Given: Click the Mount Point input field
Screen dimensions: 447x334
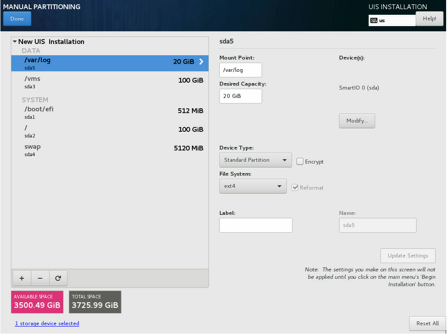Looking at the screenshot, I should 241,70.
